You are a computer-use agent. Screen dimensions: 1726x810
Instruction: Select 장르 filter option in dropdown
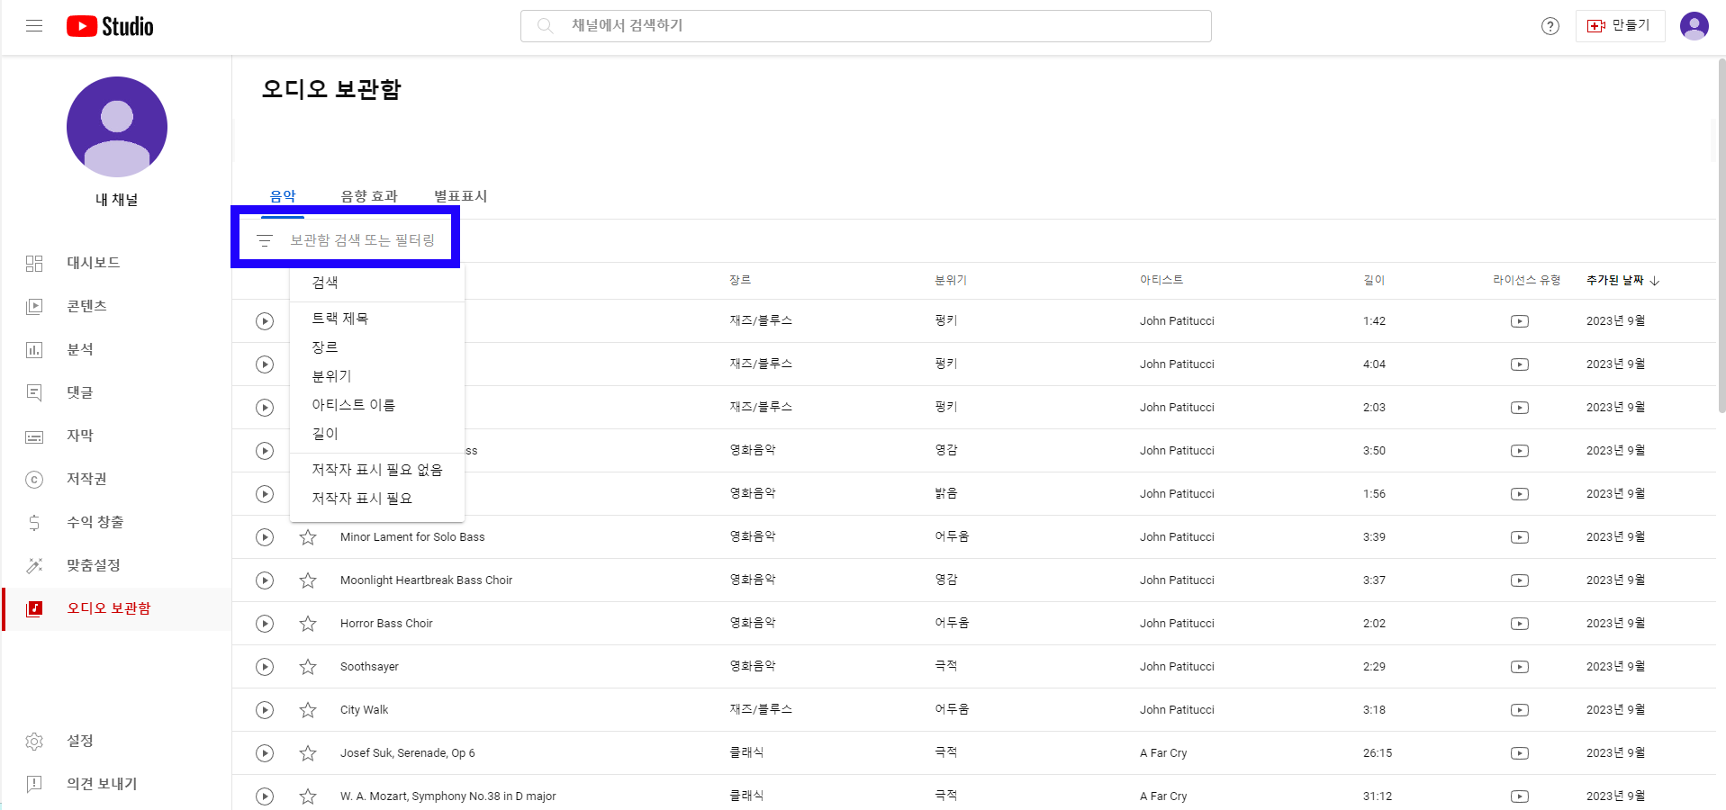tap(377, 347)
